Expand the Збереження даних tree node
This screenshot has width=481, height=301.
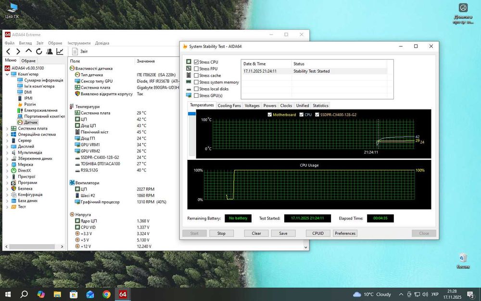point(7,158)
